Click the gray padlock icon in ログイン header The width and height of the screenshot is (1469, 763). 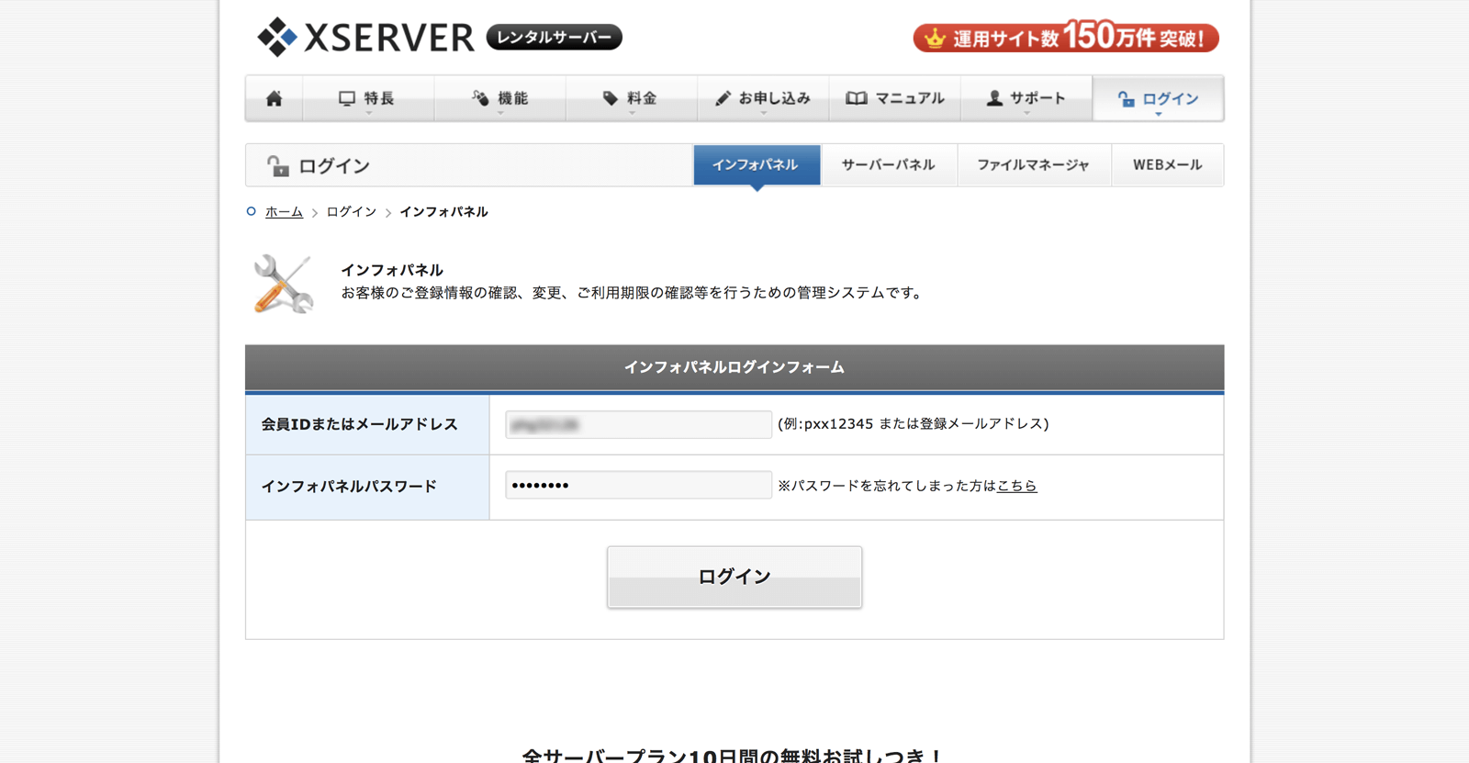[x=278, y=165]
